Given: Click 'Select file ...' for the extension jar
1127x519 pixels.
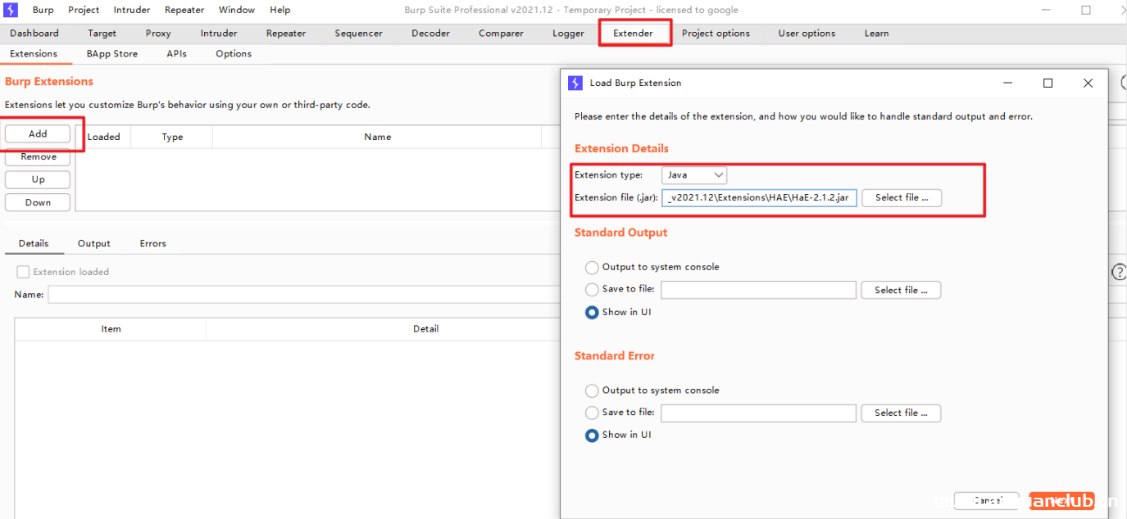Looking at the screenshot, I should click(x=901, y=198).
